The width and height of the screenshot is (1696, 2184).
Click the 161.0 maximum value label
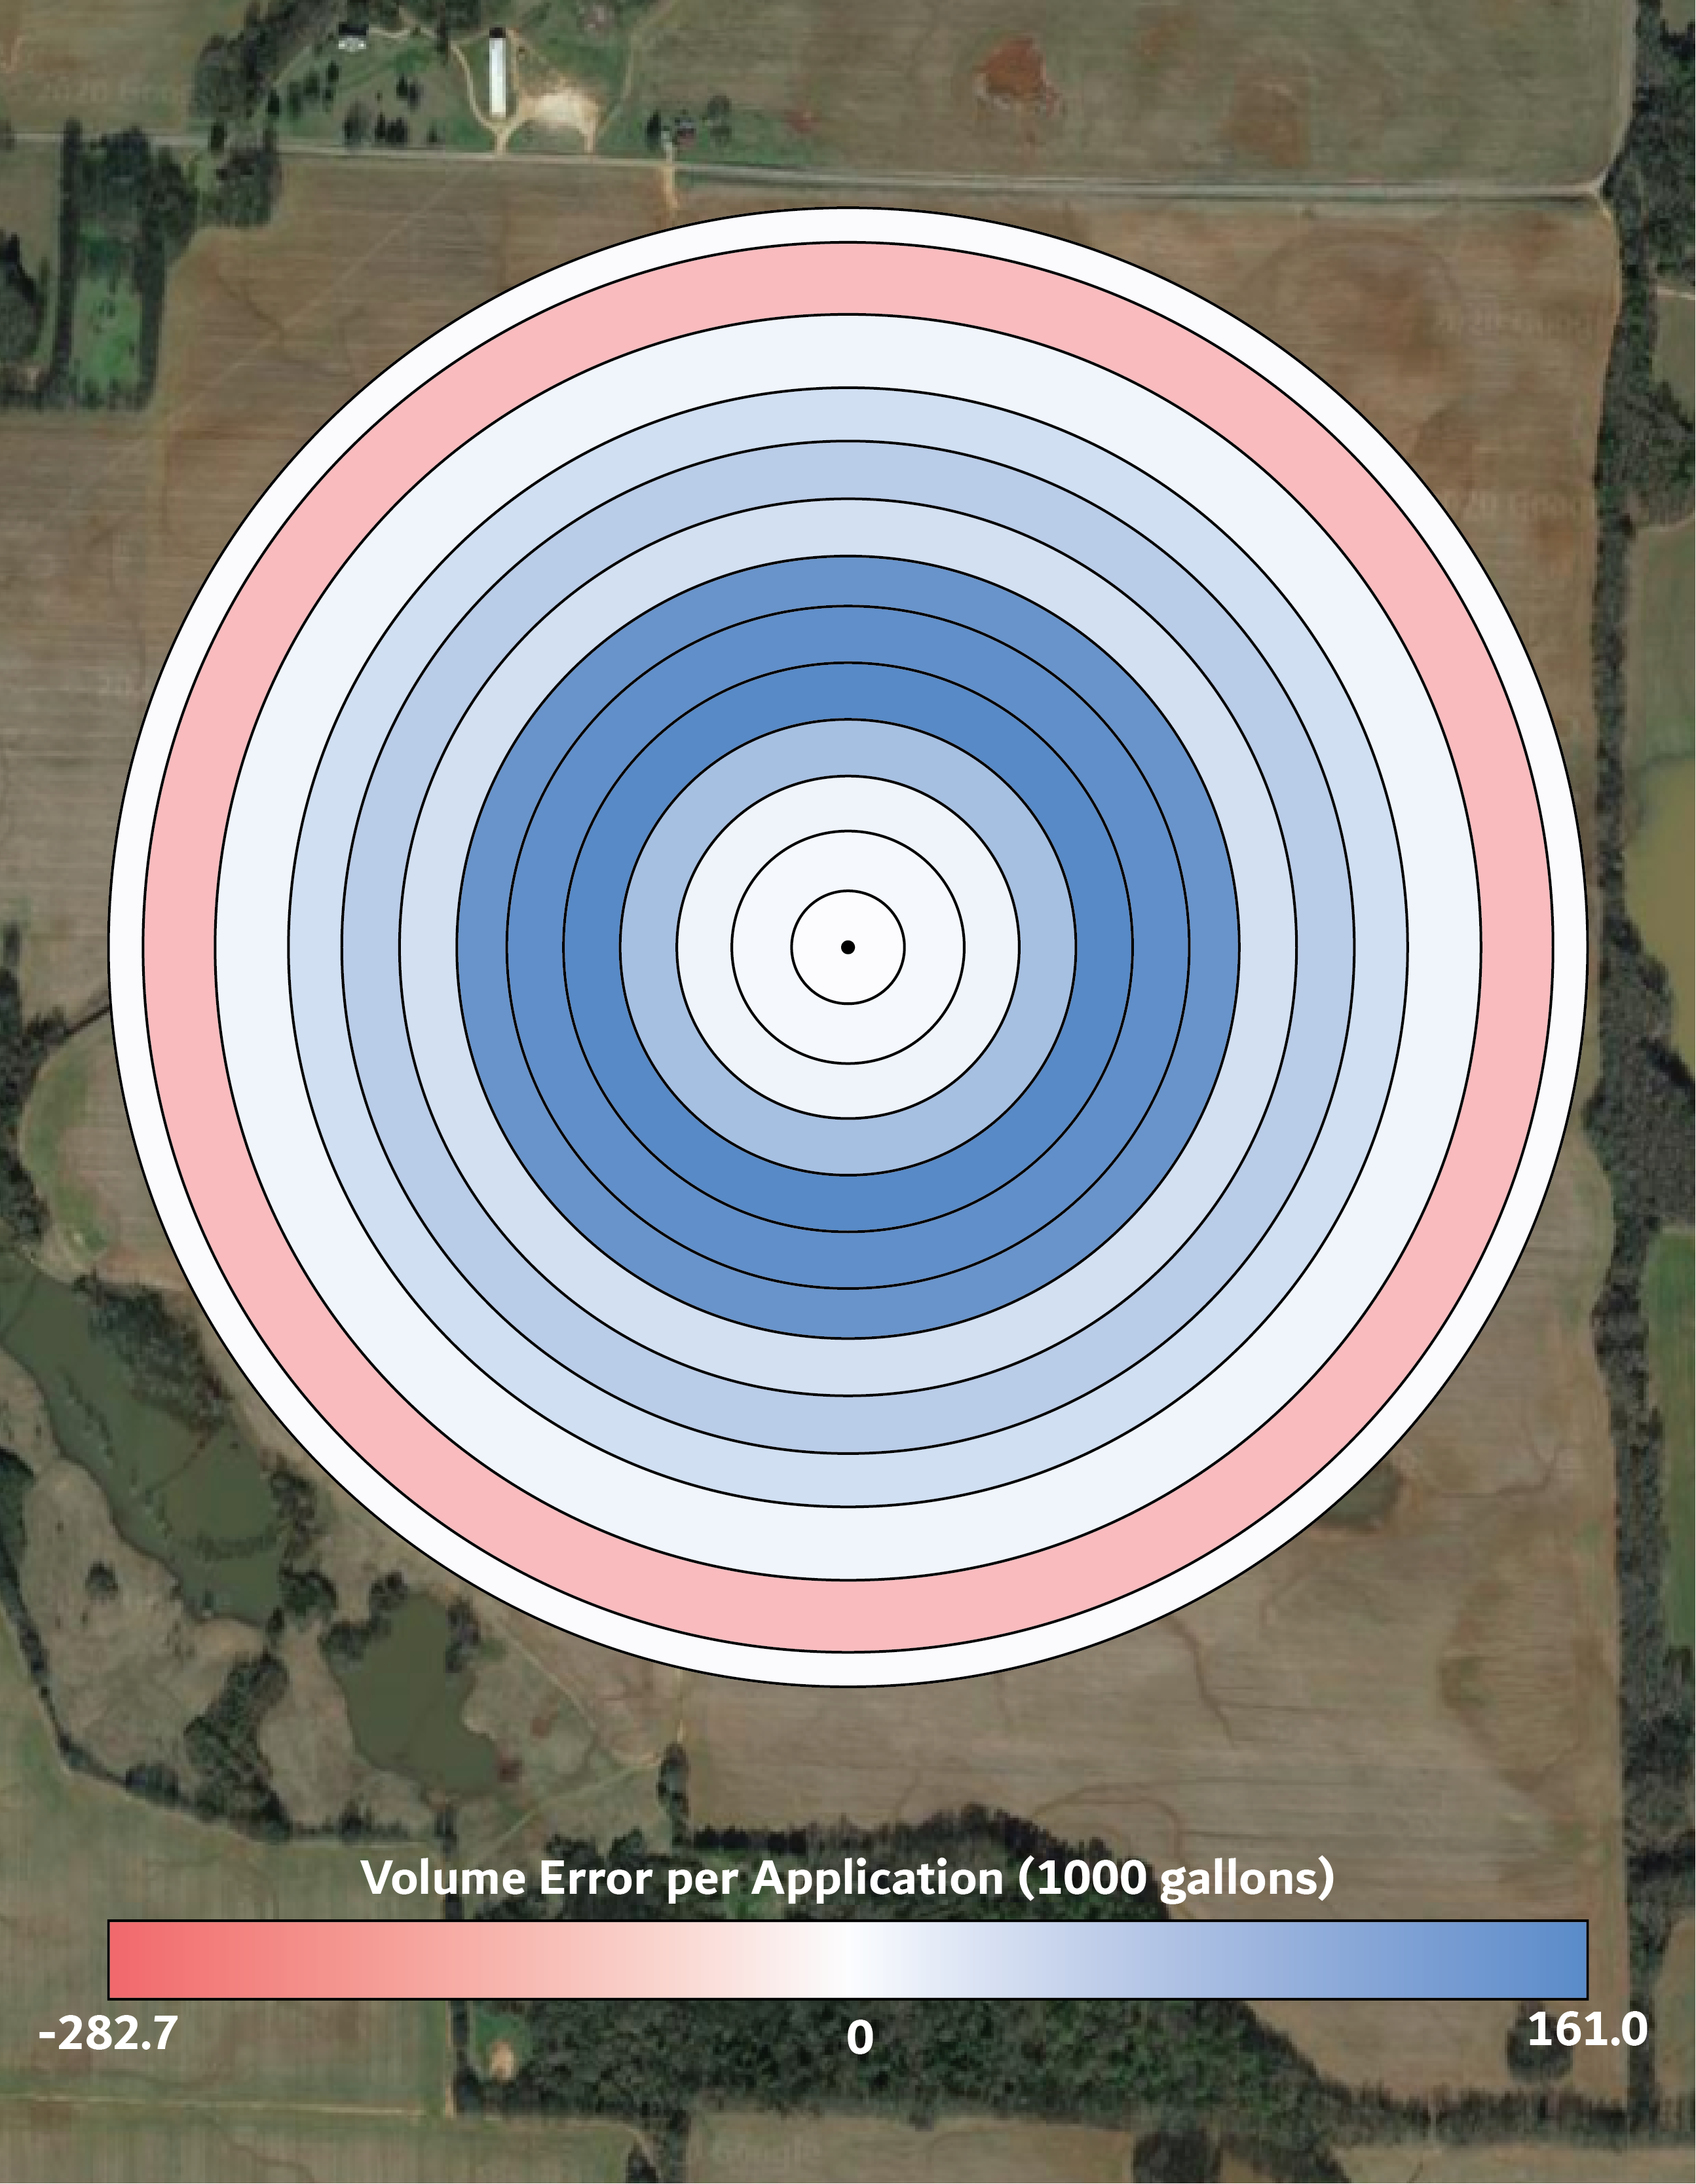(1587, 2030)
